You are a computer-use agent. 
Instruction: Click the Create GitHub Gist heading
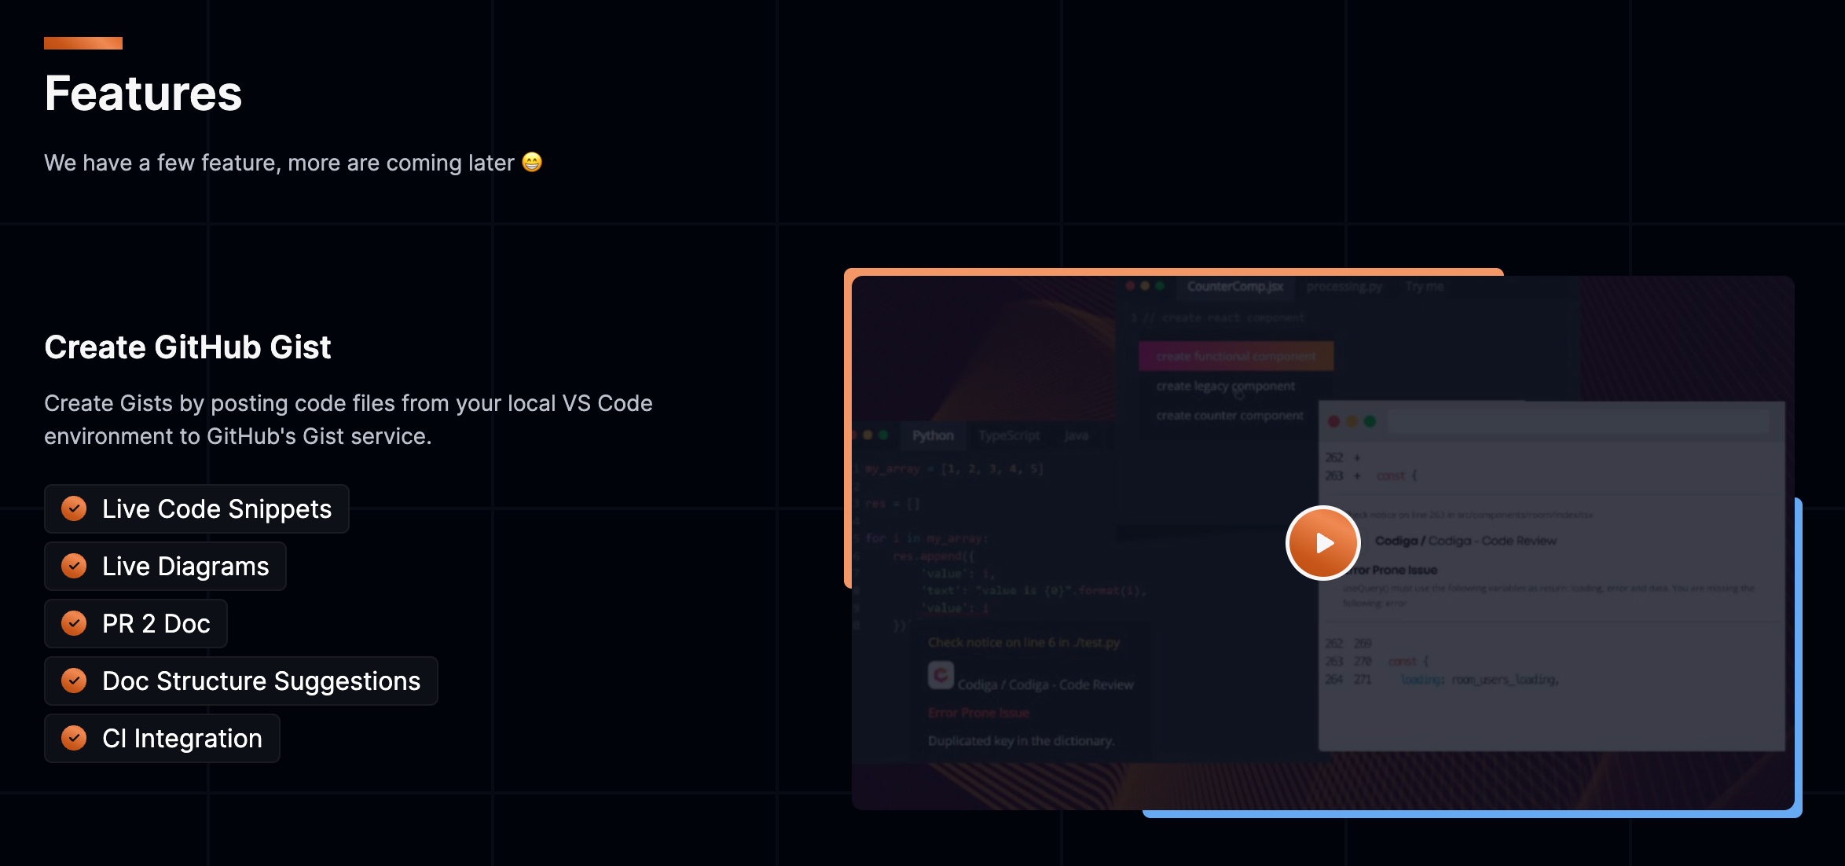click(188, 347)
